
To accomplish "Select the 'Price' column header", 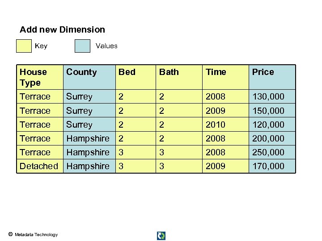I will pyautogui.click(x=272, y=77).
